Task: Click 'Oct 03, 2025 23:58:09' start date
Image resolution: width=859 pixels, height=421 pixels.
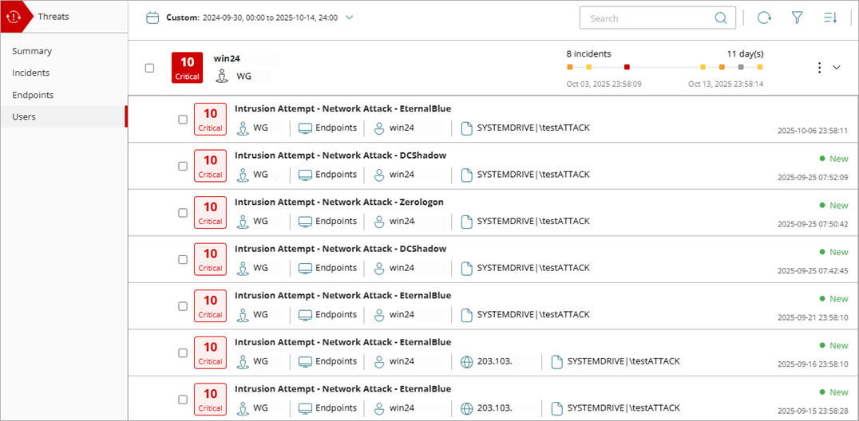Action: point(604,85)
